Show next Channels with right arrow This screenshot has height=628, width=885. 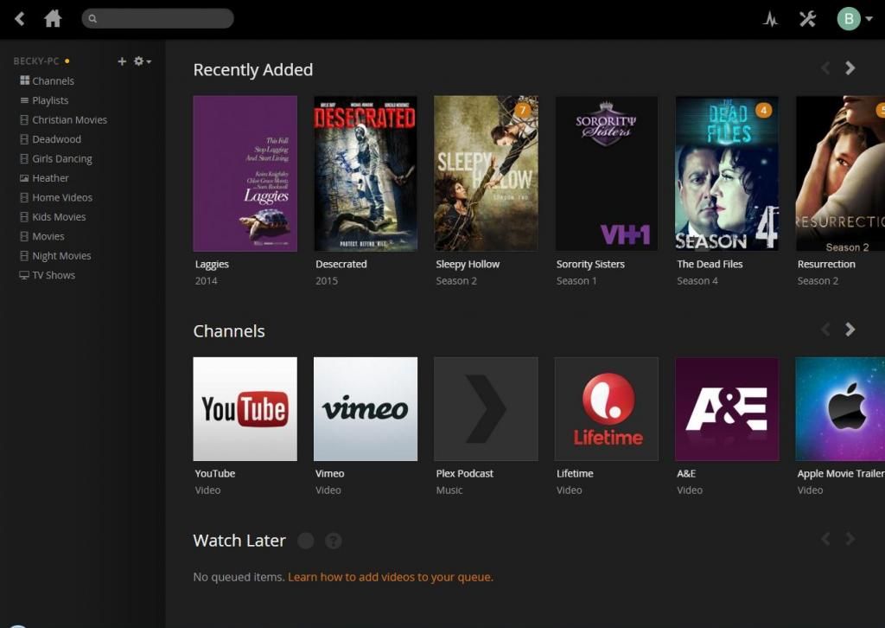coord(850,330)
